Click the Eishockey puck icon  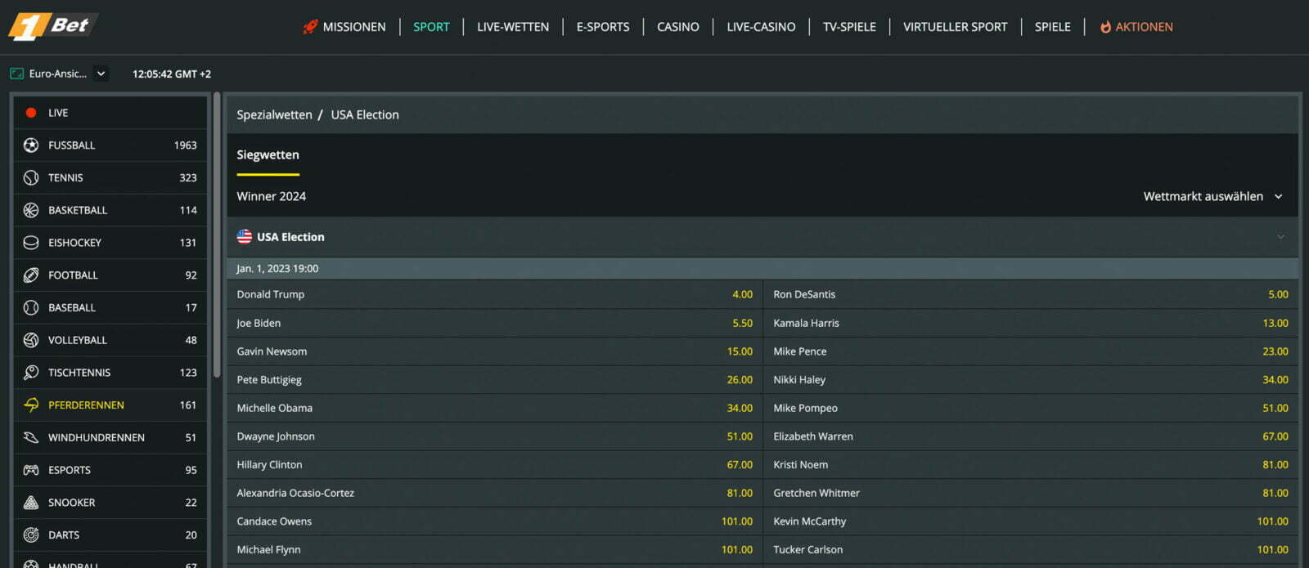tap(31, 243)
